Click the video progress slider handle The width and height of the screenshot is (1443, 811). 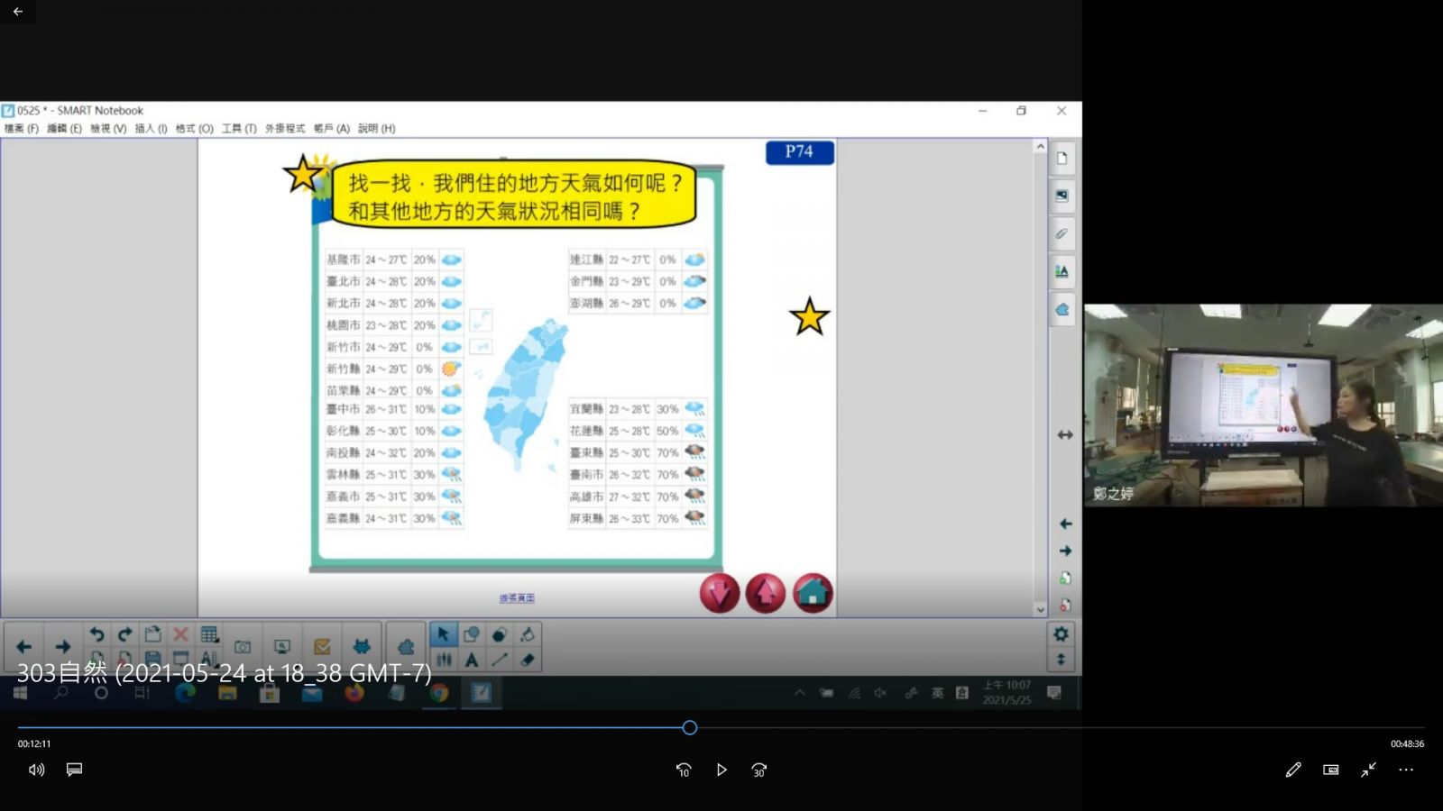(x=690, y=727)
